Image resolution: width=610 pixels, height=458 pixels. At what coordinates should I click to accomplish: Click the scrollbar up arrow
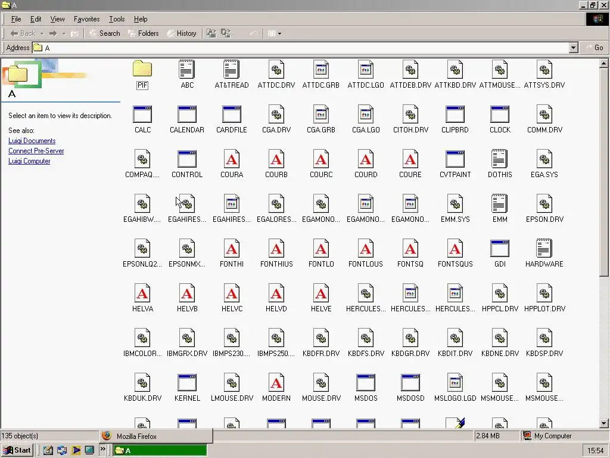point(604,63)
